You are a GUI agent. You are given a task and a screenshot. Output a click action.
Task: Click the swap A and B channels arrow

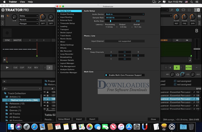(124, 52)
